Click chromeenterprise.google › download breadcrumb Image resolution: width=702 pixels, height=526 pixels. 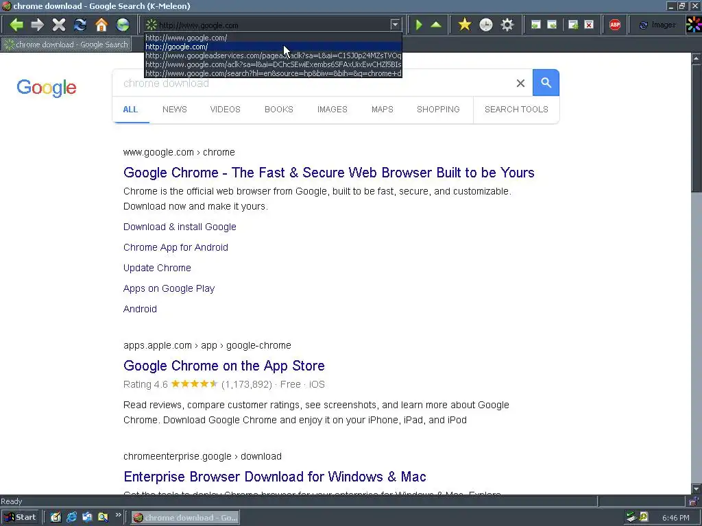pos(202,456)
